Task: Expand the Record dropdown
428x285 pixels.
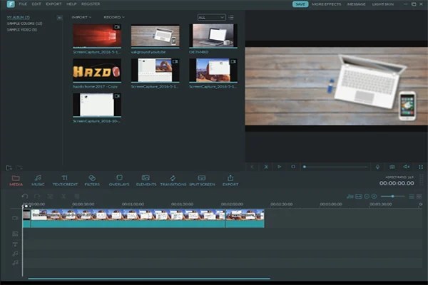Action: [x=114, y=17]
